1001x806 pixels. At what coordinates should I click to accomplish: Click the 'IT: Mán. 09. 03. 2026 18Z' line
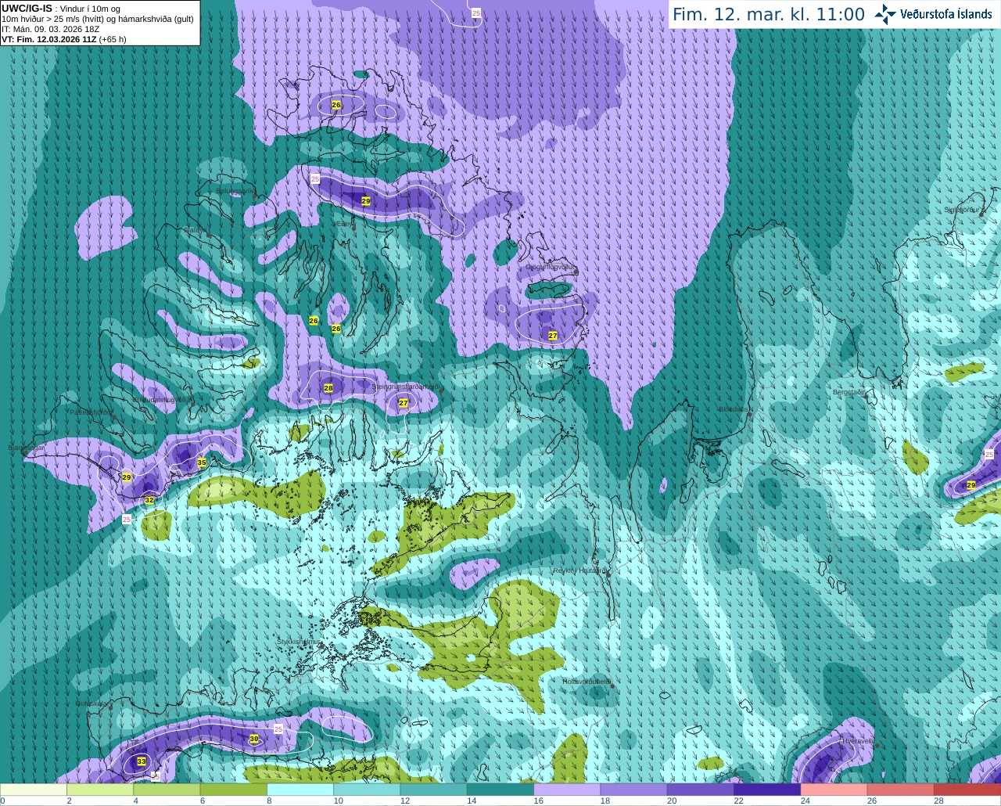tap(50, 29)
